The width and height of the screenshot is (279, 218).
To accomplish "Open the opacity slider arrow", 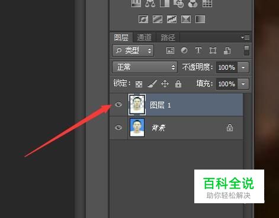I will tap(243, 67).
